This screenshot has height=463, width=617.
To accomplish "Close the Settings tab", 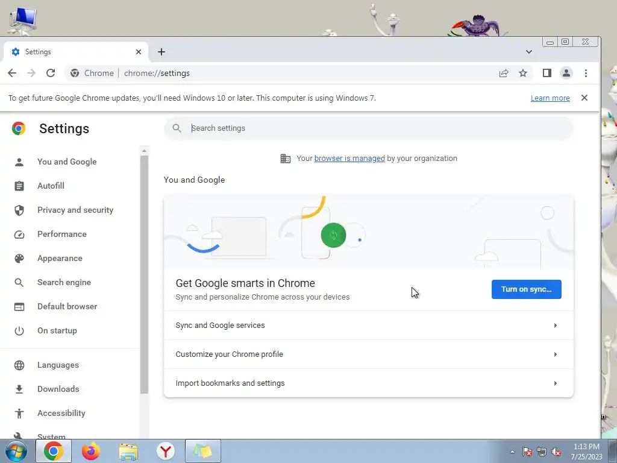I will point(139,52).
